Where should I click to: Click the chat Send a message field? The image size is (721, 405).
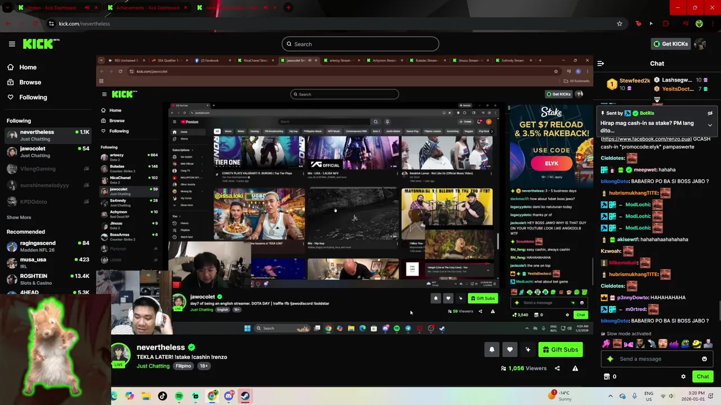click(658, 359)
